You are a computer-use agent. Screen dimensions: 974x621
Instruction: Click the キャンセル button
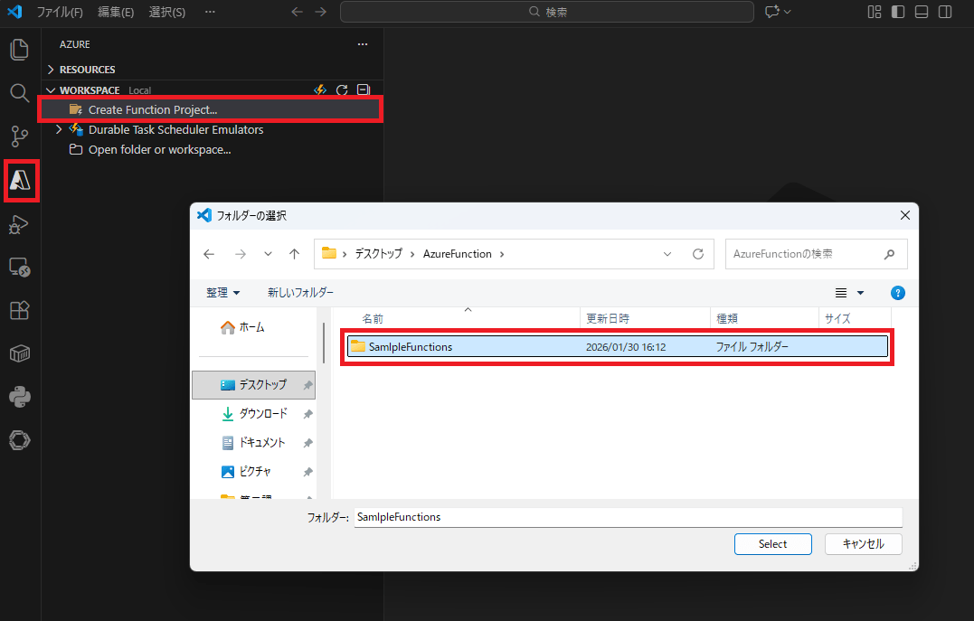pyautogui.click(x=863, y=544)
